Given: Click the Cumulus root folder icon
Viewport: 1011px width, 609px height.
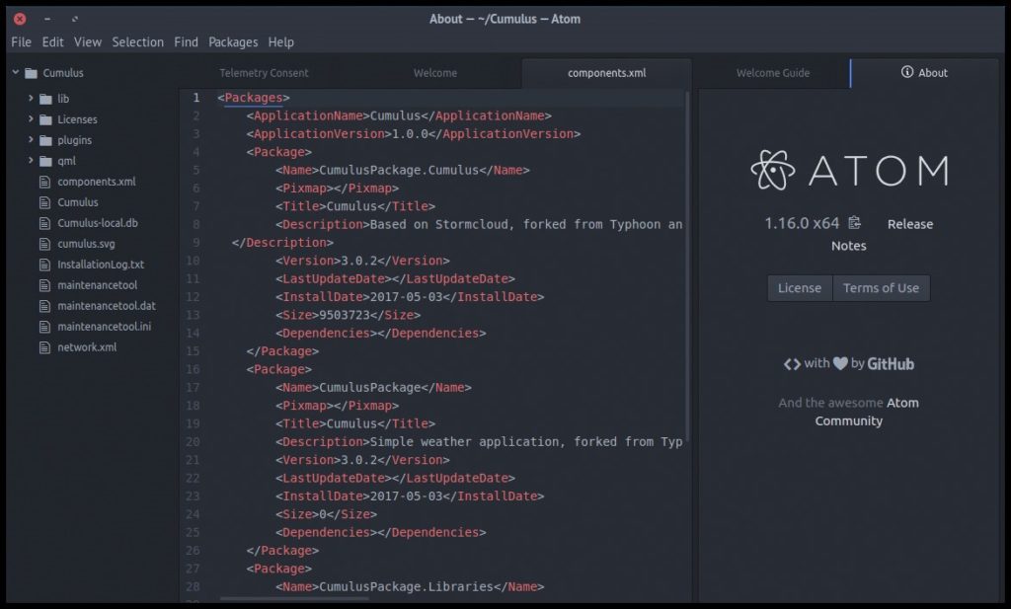Looking at the screenshot, I should click(31, 73).
